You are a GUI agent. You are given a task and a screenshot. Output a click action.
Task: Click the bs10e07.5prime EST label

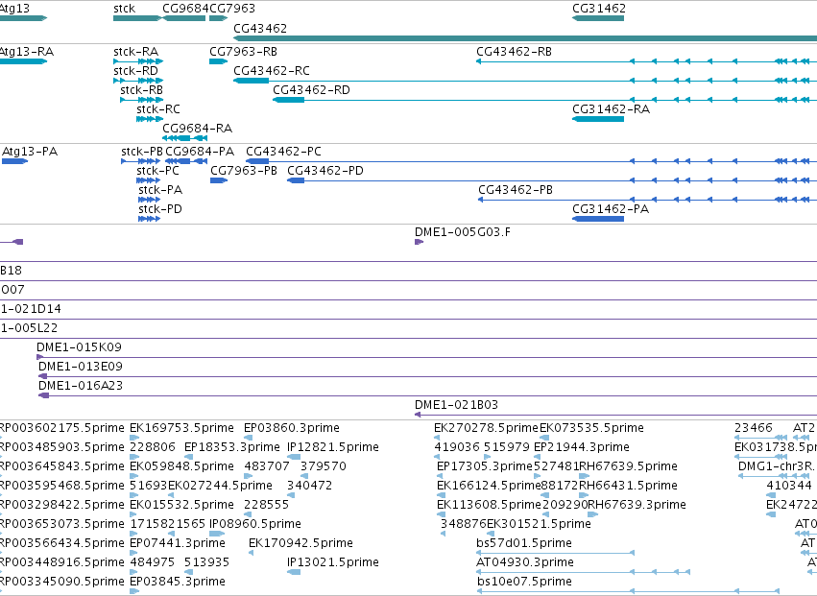tap(525, 583)
